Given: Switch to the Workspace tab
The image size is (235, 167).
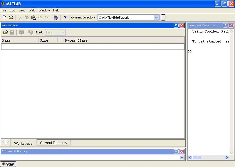Looking at the screenshot, I should (x=23, y=143).
